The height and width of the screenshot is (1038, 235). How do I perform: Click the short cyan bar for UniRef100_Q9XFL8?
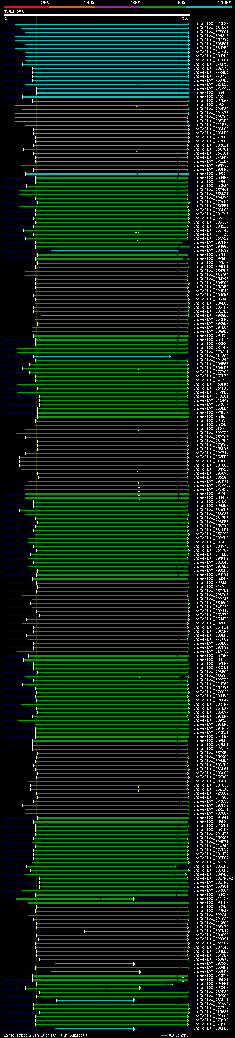click(x=95, y=1028)
